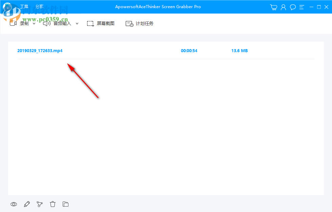Viewport: 332px width, 212px height.
Task: Toggle the 音频输入 audio input speaker icon
Action: tap(46, 23)
